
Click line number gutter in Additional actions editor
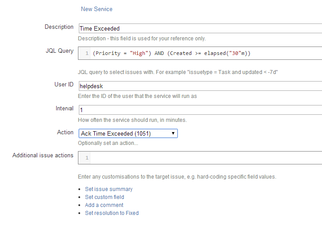85,158
